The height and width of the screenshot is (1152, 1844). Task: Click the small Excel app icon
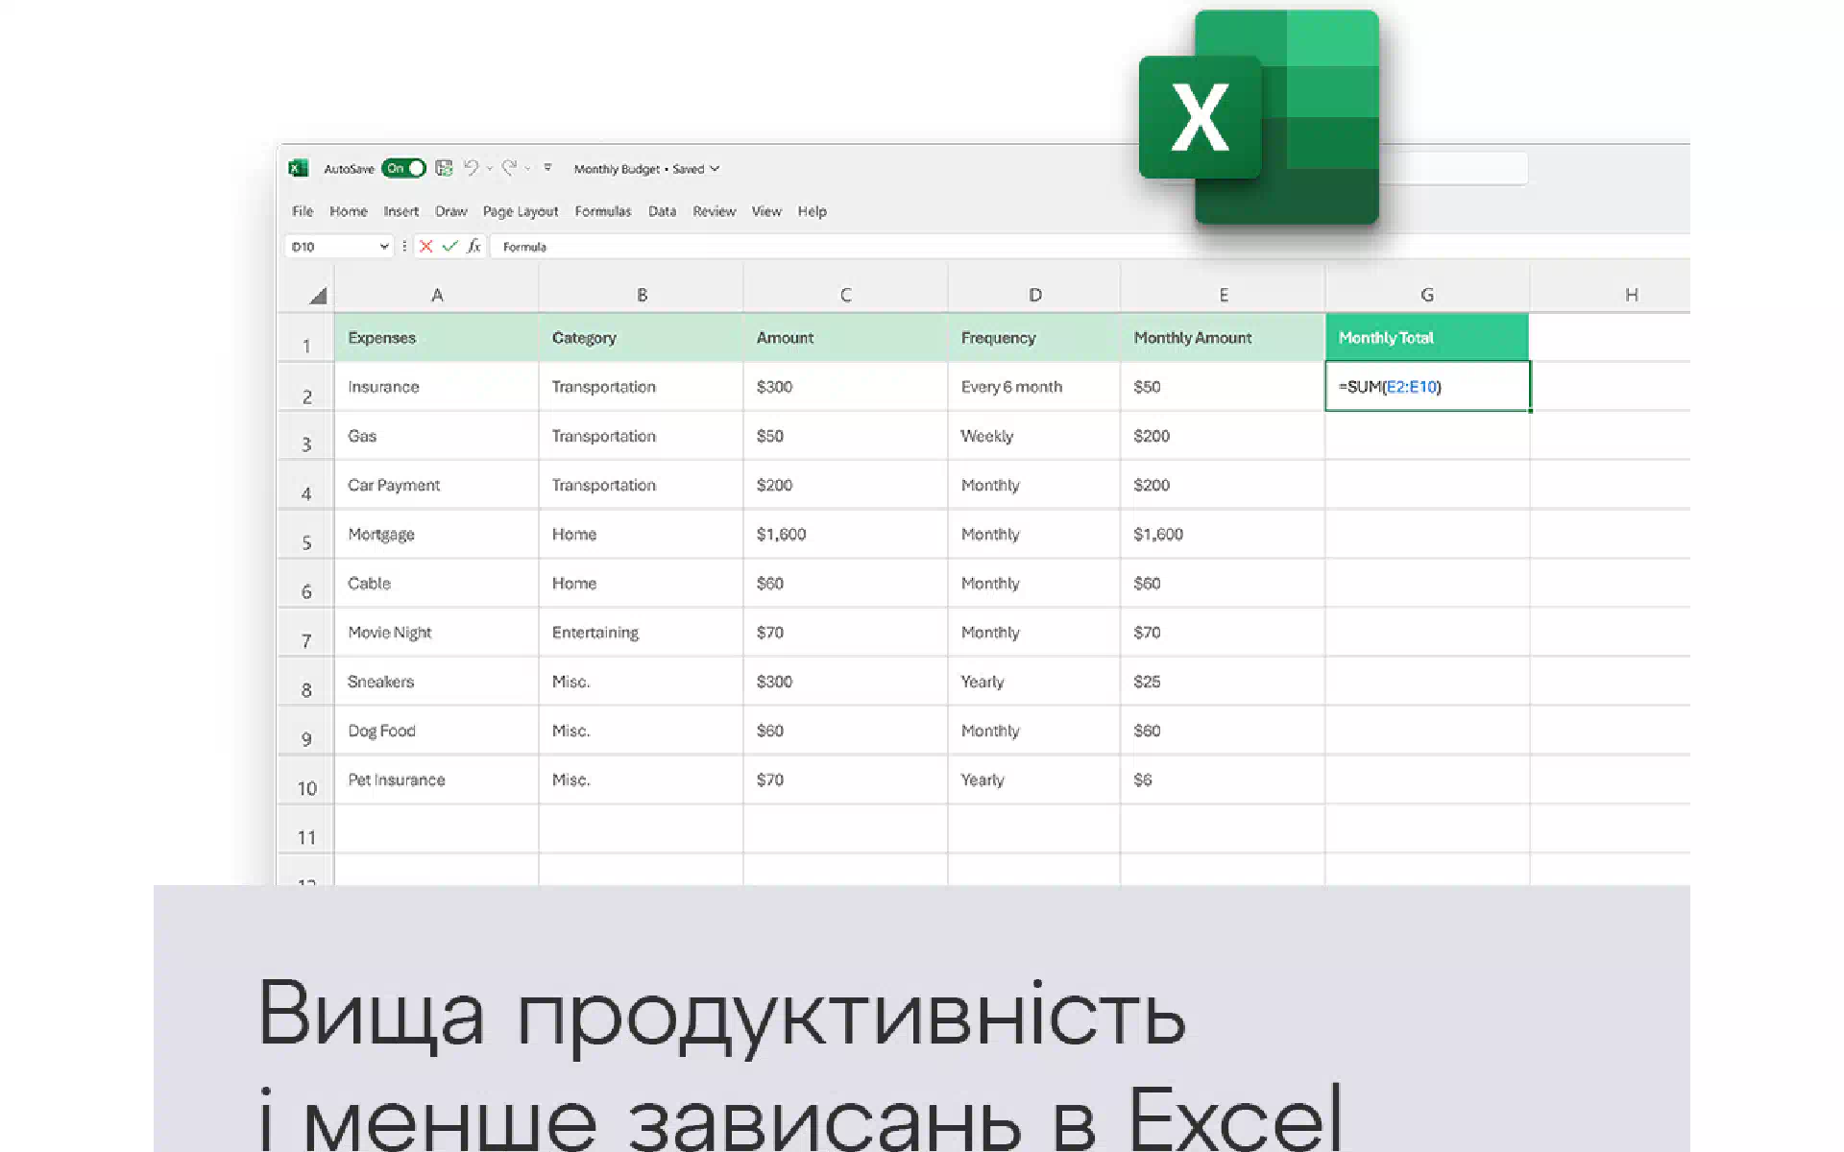(299, 168)
